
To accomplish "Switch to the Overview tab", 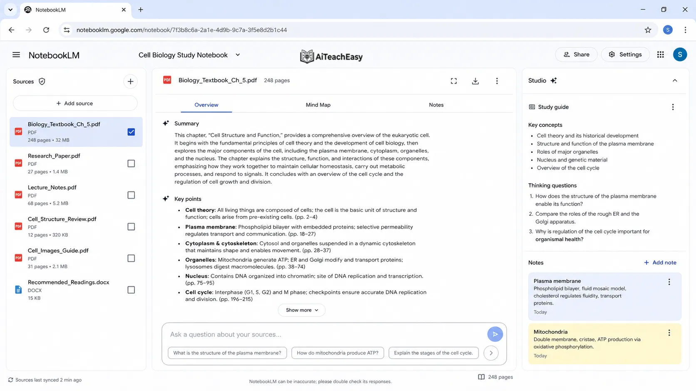I will pos(206,105).
